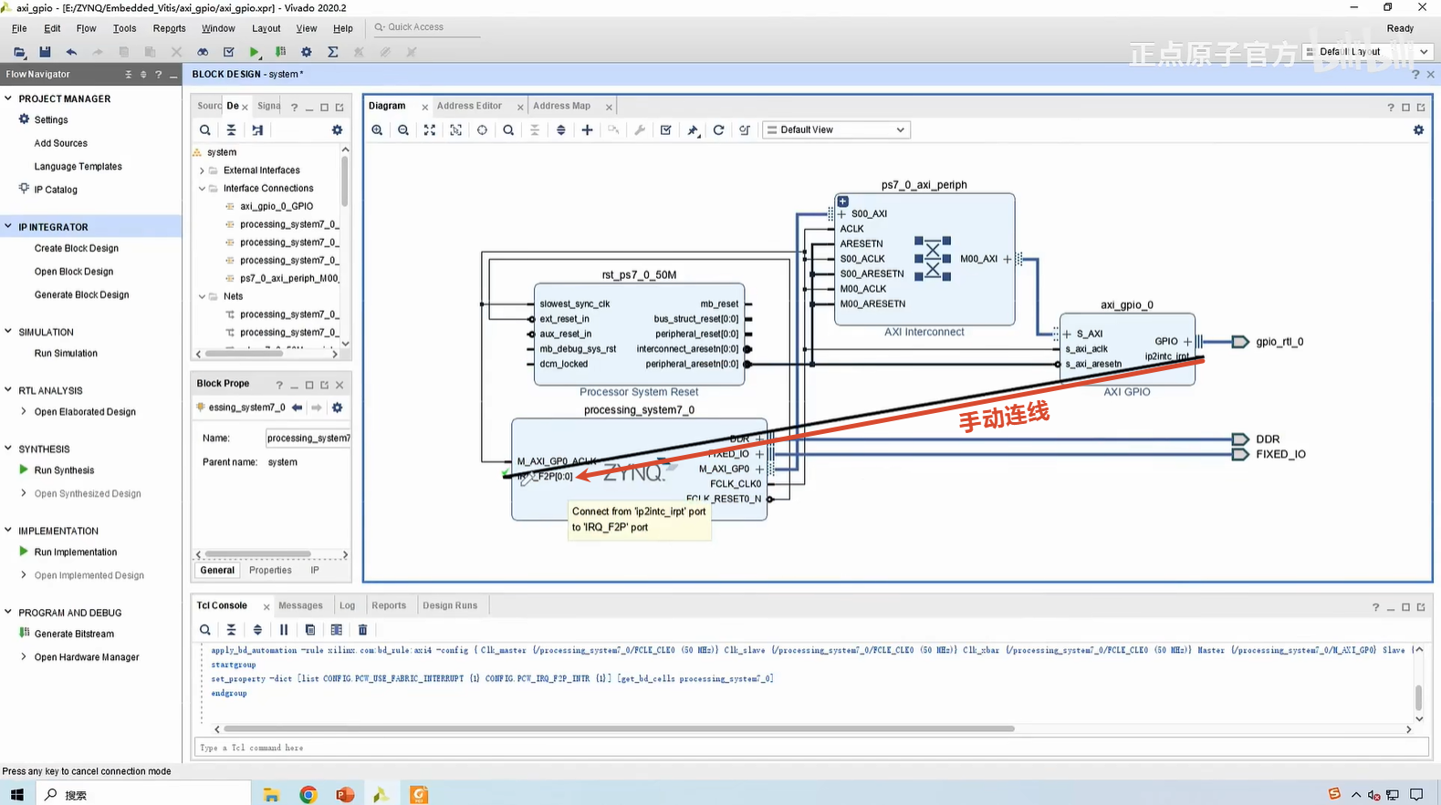Click Run Synthesis in Flow Navigator
Viewport: 1441px width, 805px height.
[x=64, y=470]
